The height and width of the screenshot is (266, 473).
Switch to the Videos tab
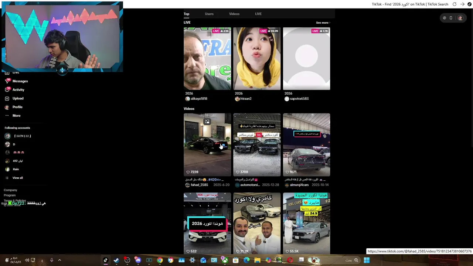tap(234, 14)
